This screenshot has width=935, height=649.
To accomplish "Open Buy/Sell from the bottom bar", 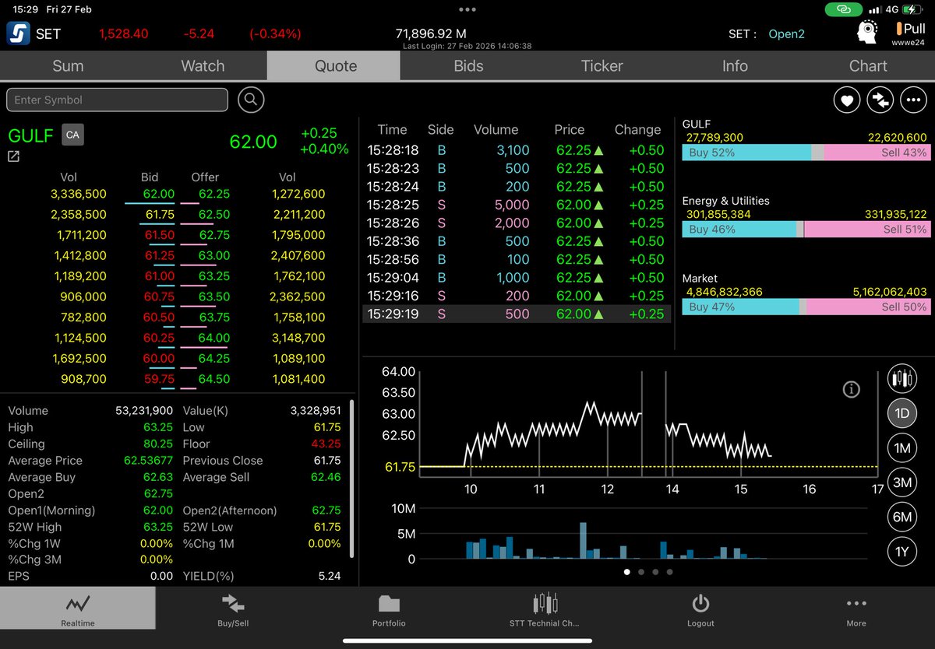I will coord(232,610).
